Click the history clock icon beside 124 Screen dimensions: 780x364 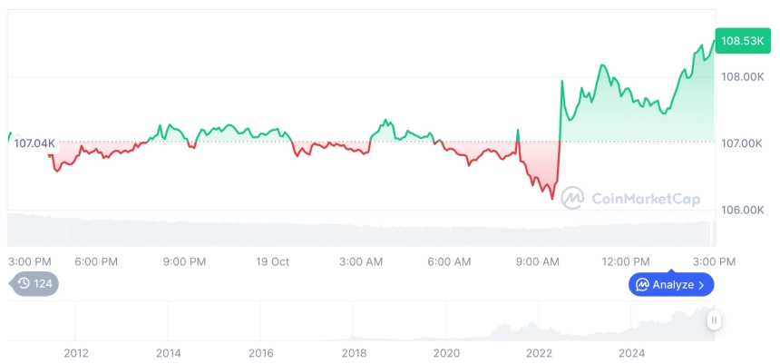[24, 283]
